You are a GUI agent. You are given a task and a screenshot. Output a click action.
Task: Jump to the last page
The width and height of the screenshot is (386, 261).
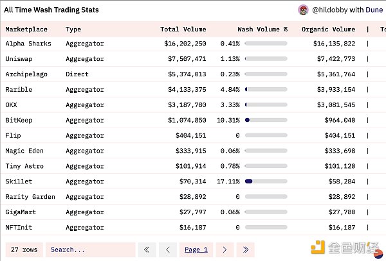click(x=245, y=249)
